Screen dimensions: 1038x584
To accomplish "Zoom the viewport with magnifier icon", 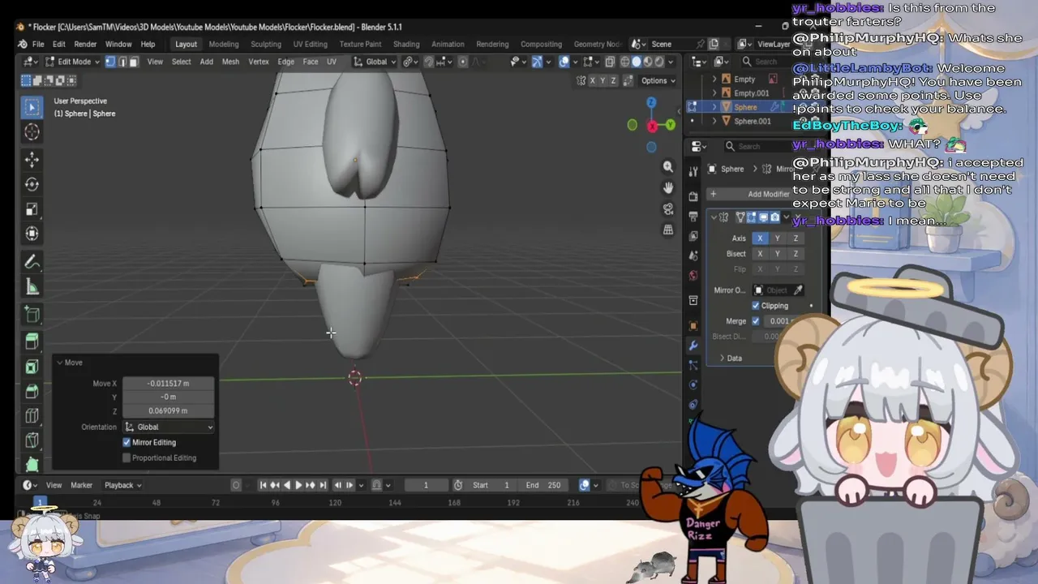I will pos(668,166).
